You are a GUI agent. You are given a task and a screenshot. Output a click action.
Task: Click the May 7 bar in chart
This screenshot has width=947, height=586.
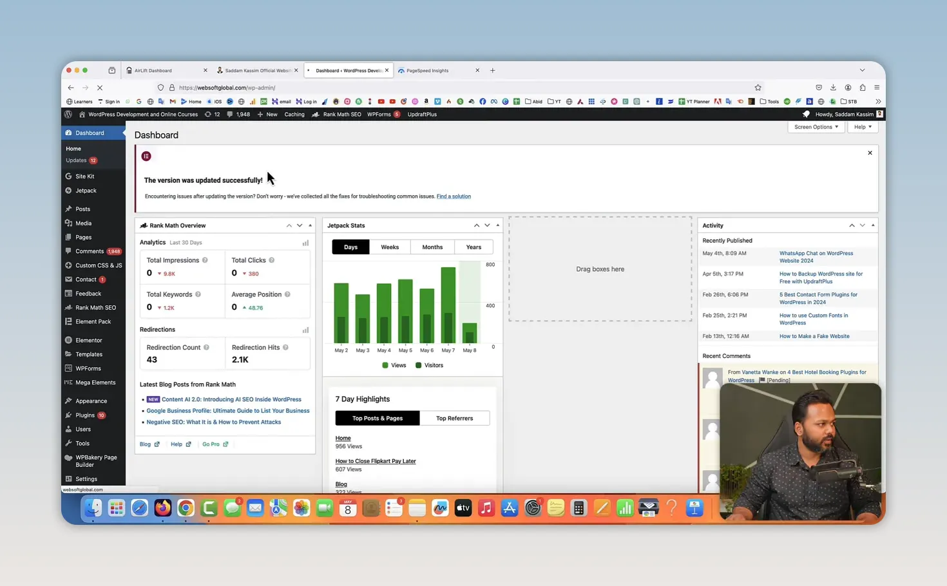pos(448,305)
